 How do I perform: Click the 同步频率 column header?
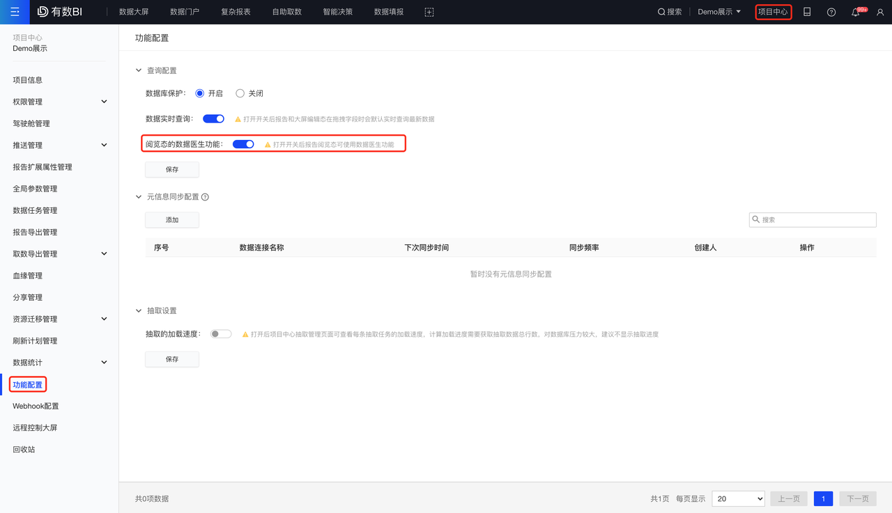coord(584,248)
